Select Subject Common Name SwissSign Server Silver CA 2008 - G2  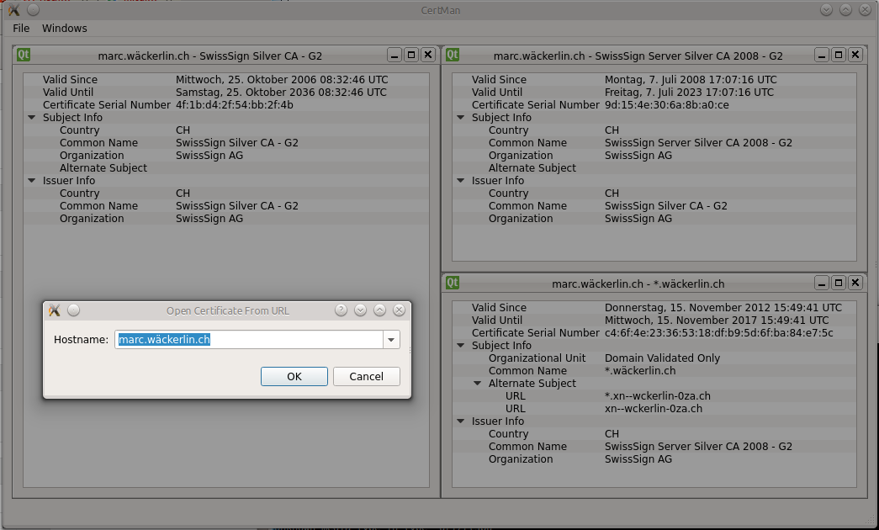click(x=654, y=143)
